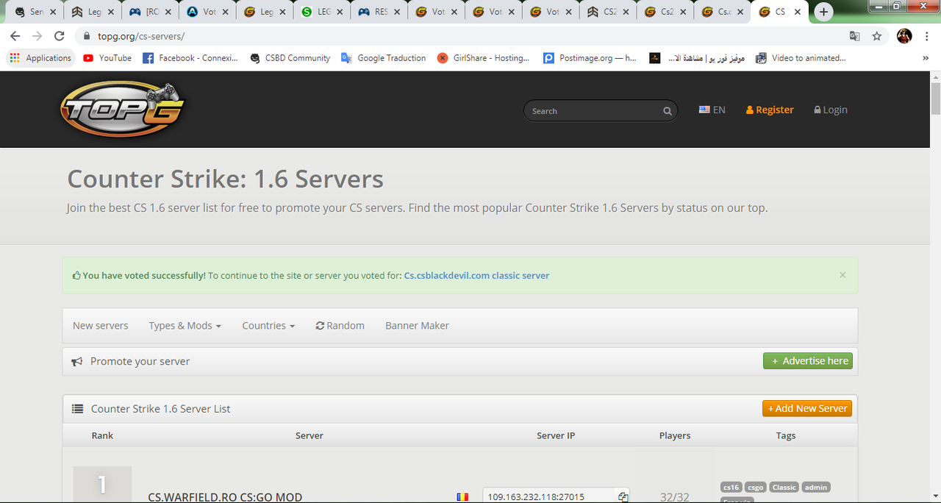Click the Players column header

point(675,435)
